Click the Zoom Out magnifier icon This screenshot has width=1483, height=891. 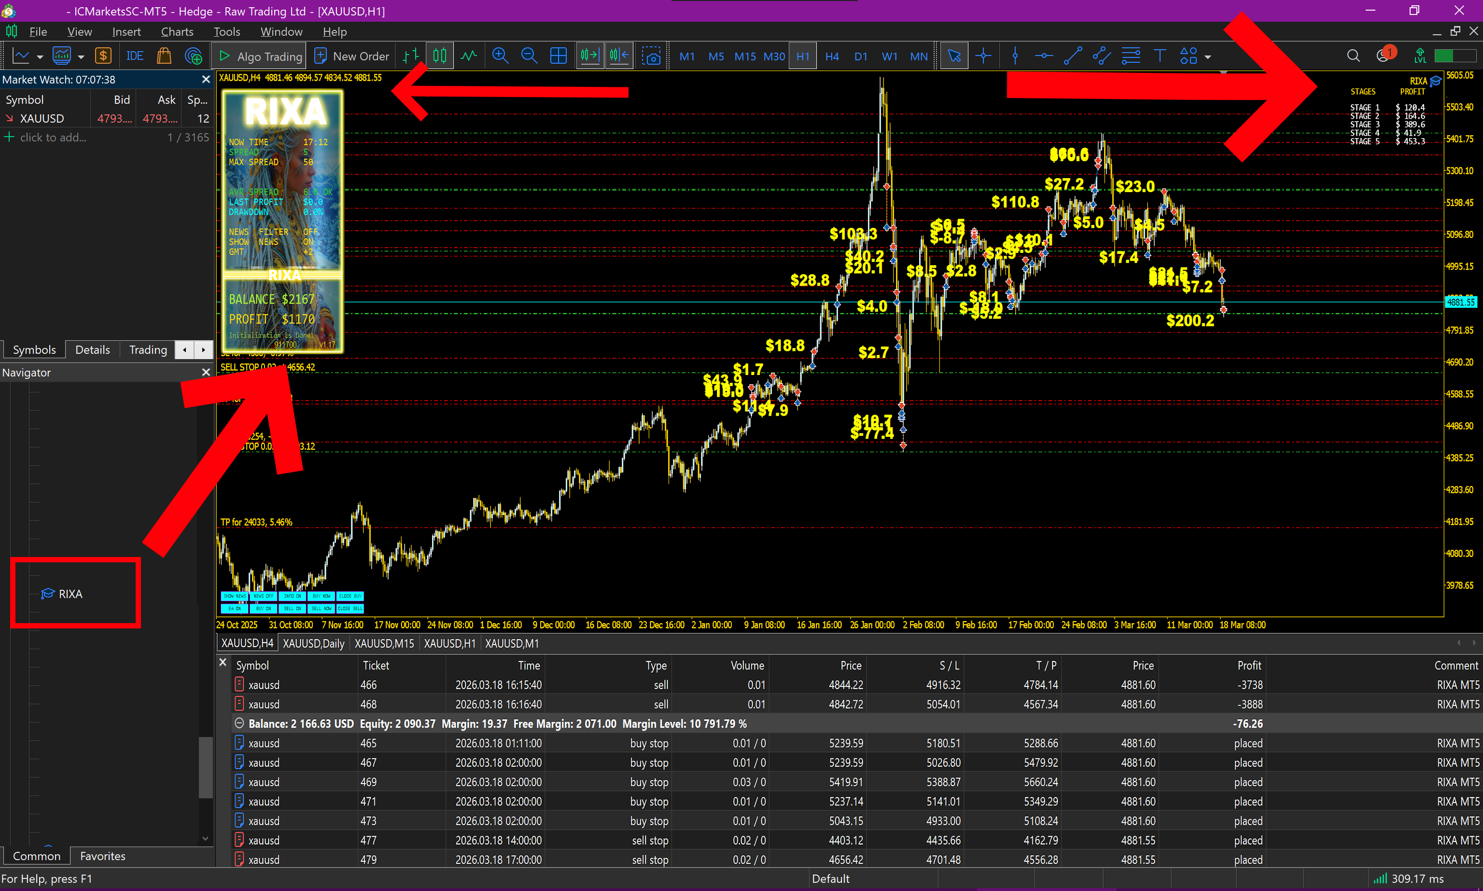point(529,56)
